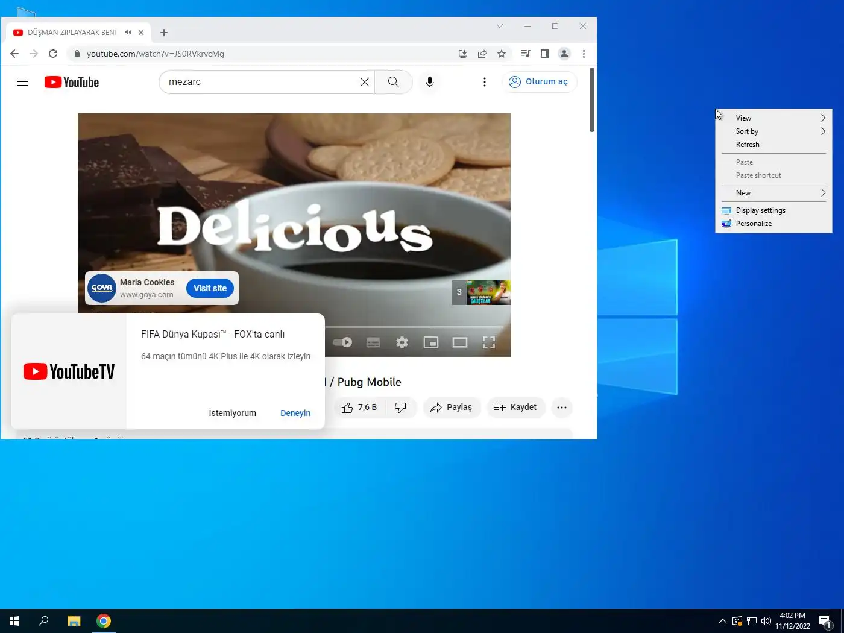Enter full screen video mode
The image size is (844, 633).
489,342
